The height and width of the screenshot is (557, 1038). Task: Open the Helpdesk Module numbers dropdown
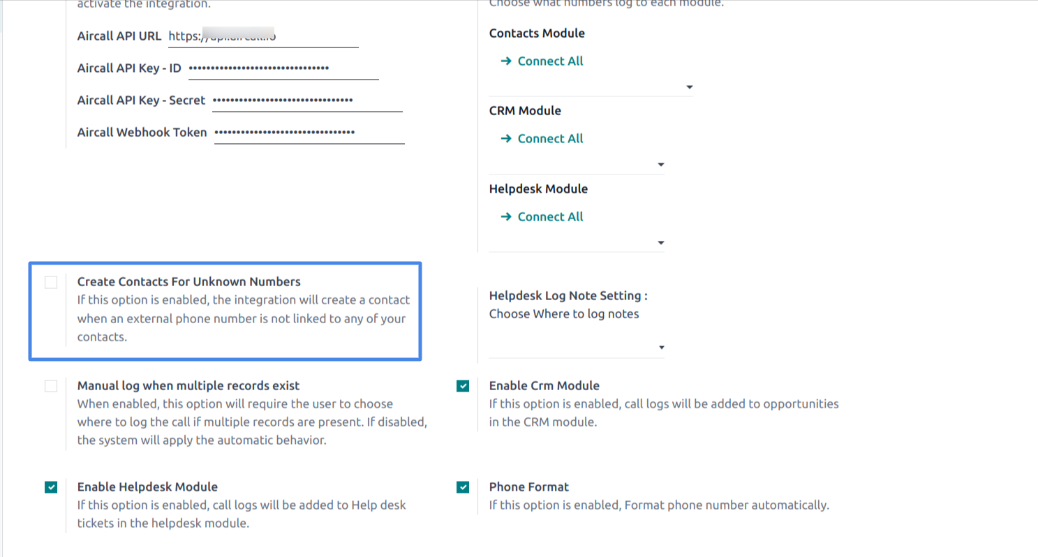[x=577, y=243]
